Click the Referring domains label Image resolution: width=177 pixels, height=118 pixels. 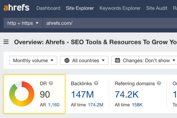pos(135,83)
